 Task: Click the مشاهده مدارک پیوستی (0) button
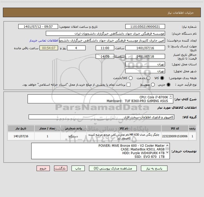[x=113, y=168]
